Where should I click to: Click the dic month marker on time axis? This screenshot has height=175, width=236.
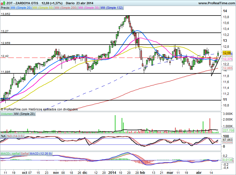[x=85, y=172]
